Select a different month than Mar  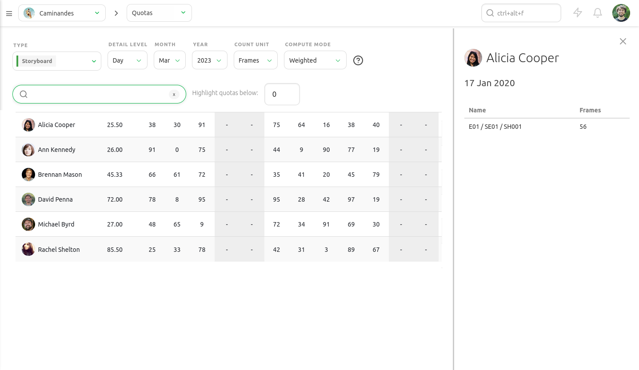point(169,60)
